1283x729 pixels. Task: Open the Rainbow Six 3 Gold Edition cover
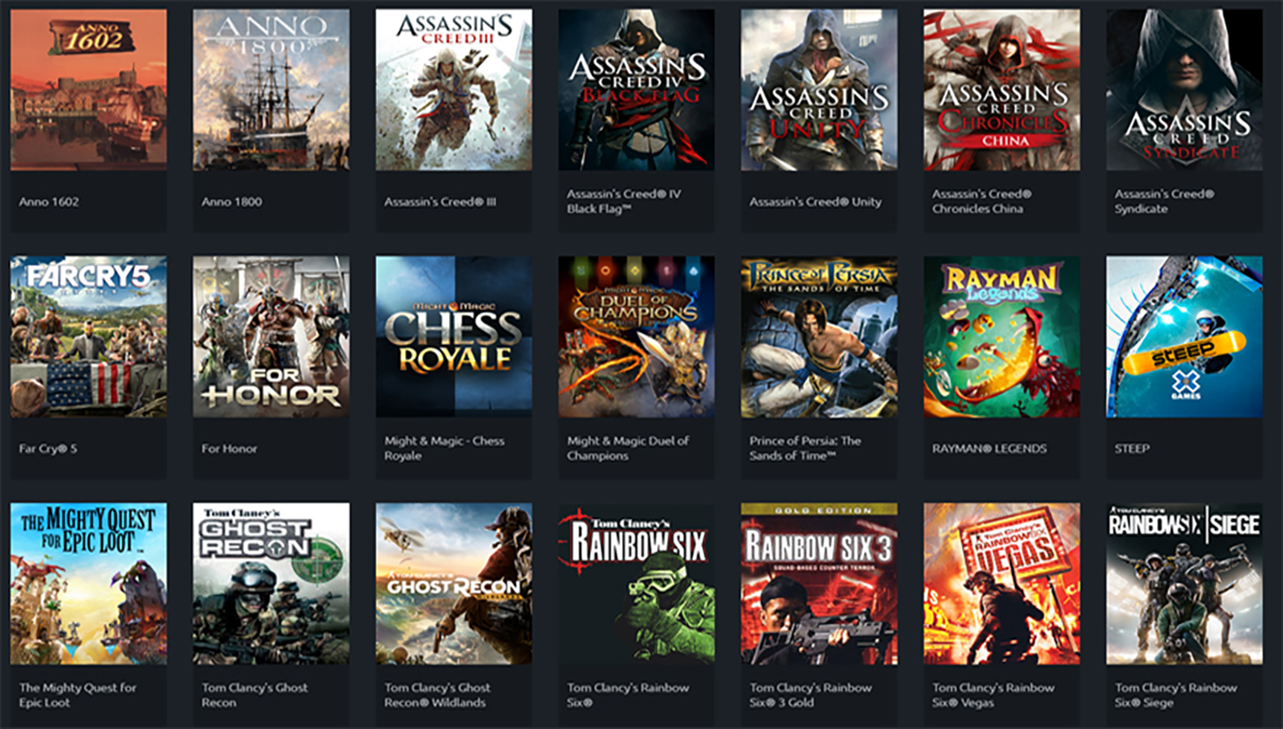point(818,583)
